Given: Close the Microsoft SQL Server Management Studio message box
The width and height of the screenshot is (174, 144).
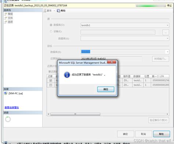Looking at the screenshot, I should 112,62.
